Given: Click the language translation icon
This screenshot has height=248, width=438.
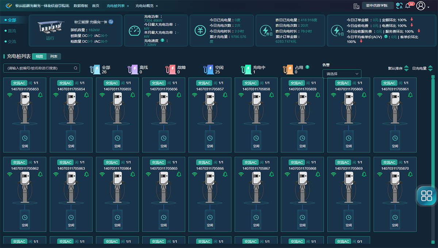Looking at the screenshot, I should (399, 6).
